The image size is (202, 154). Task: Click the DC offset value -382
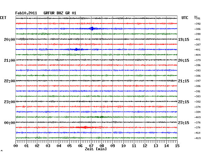tap(197, 102)
